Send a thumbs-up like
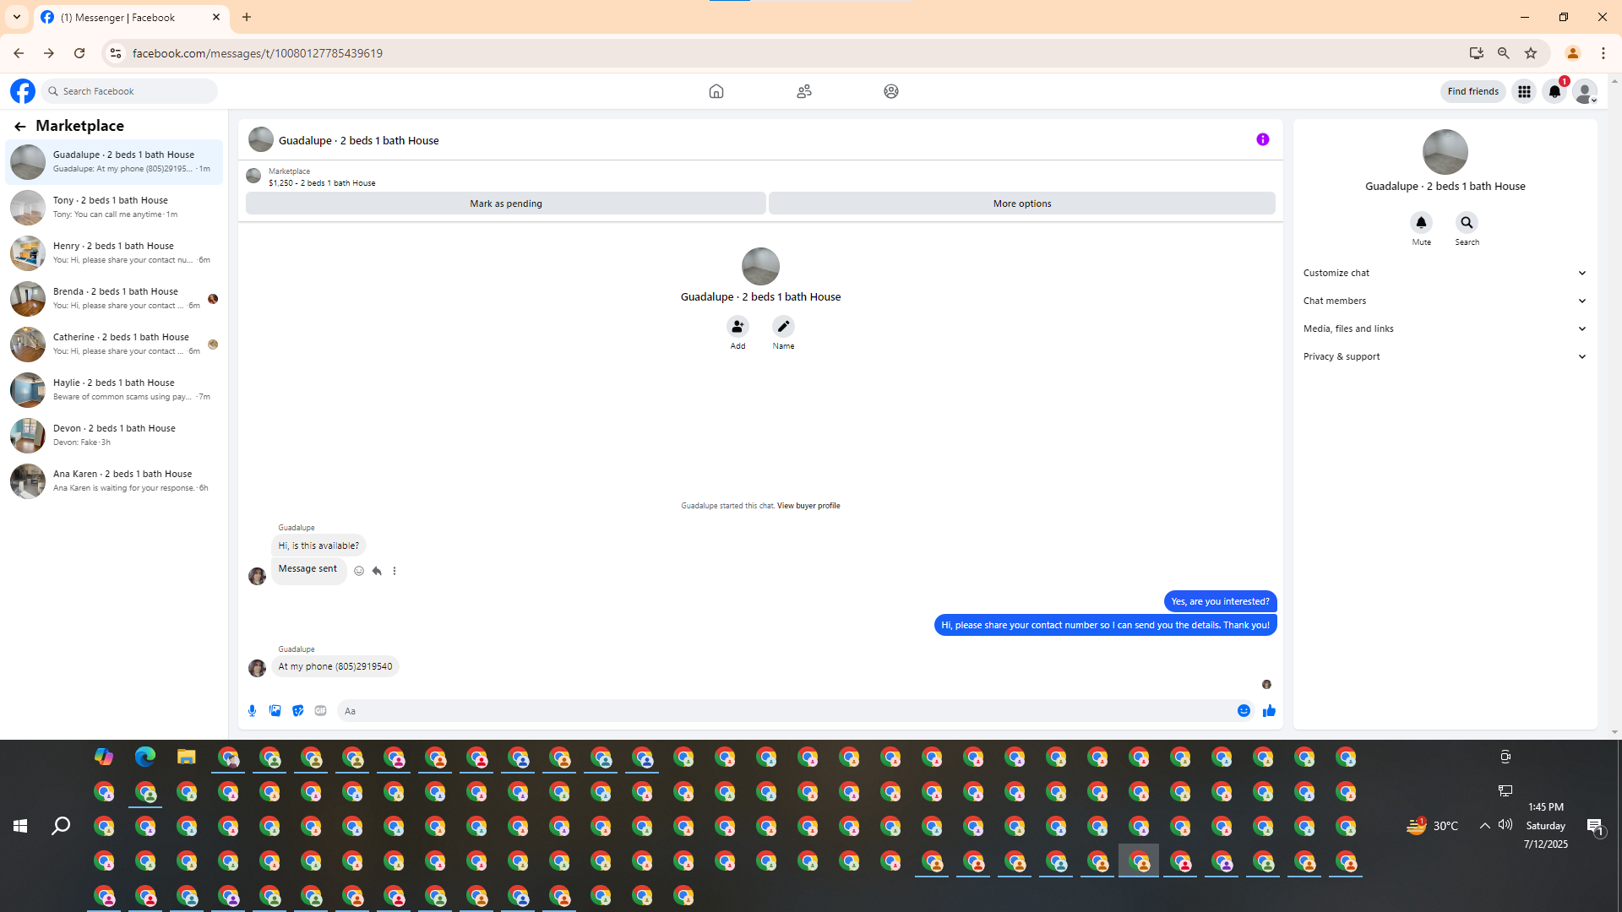1622x912 pixels. pyautogui.click(x=1269, y=711)
